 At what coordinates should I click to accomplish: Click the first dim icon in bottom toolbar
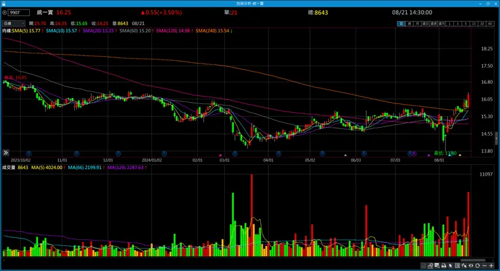424,266
